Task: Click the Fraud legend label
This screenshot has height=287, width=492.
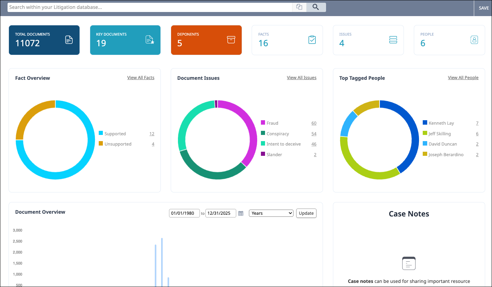Action: pos(272,123)
